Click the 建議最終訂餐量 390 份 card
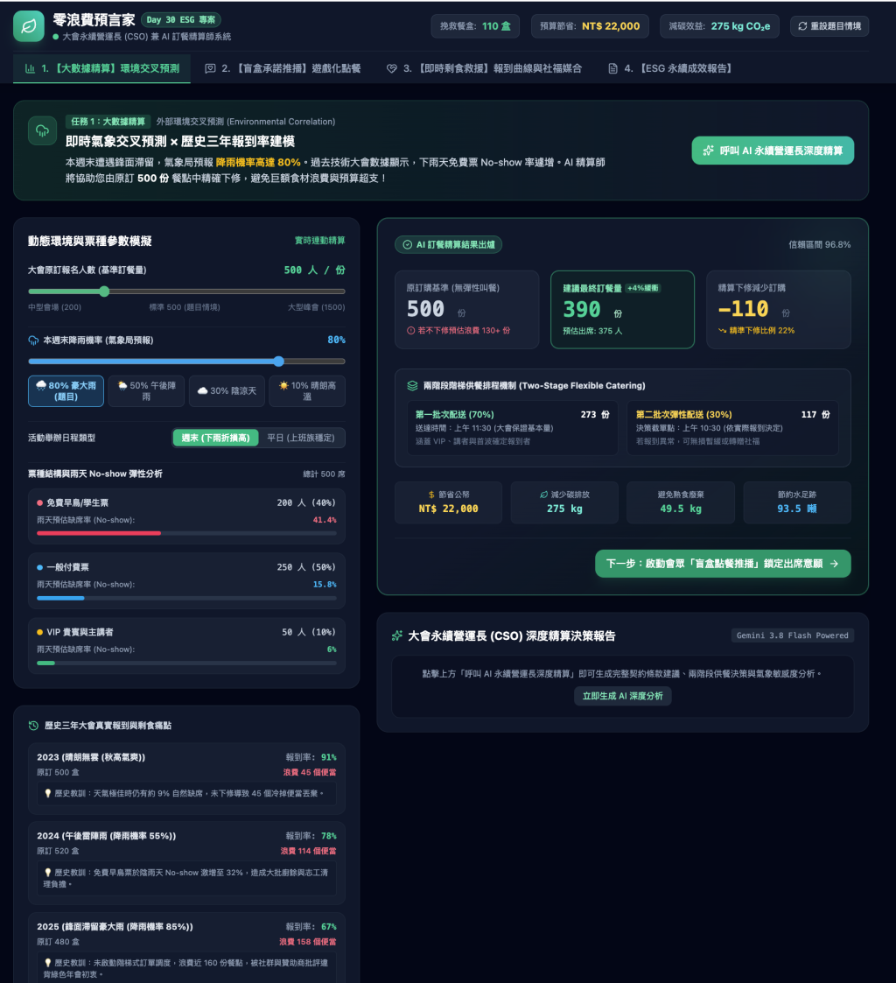This screenshot has height=983, width=896. tap(622, 310)
